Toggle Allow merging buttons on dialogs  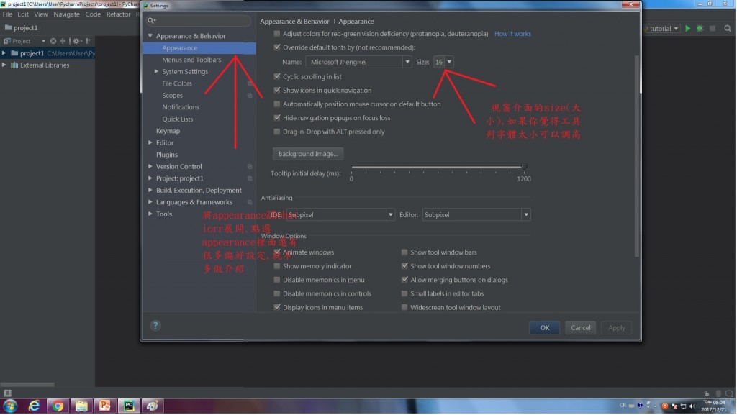tap(404, 281)
